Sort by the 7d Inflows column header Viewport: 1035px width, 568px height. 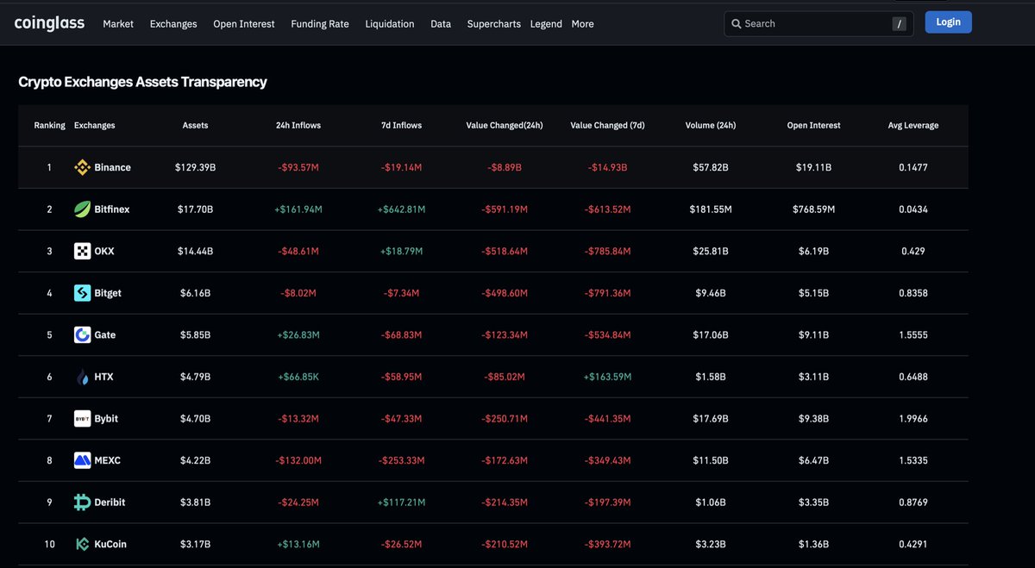pyautogui.click(x=402, y=126)
